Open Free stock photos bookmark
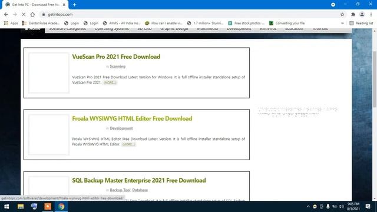 click(x=246, y=23)
